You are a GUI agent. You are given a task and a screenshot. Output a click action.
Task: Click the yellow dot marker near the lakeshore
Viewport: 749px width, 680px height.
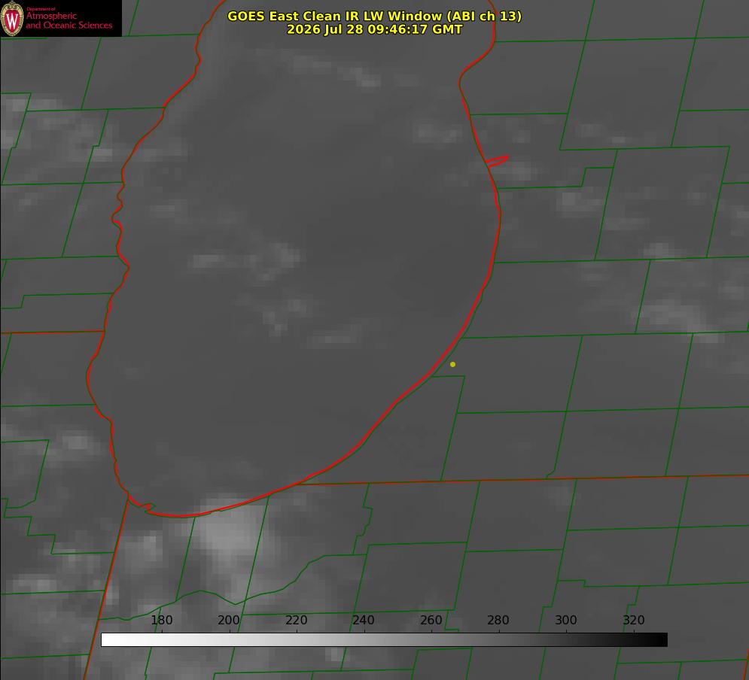click(x=452, y=364)
